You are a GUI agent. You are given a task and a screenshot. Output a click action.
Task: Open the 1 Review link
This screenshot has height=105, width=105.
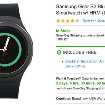(86, 21)
